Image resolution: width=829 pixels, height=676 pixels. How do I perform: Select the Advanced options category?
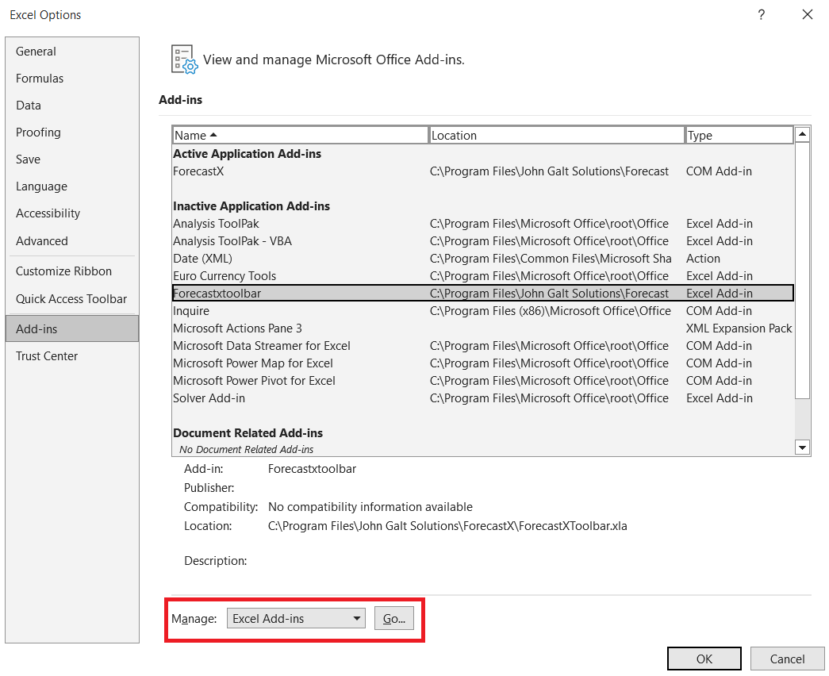41,240
